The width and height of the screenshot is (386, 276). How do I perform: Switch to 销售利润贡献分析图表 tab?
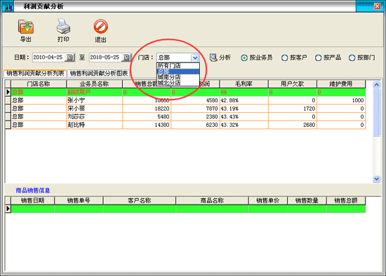point(99,74)
